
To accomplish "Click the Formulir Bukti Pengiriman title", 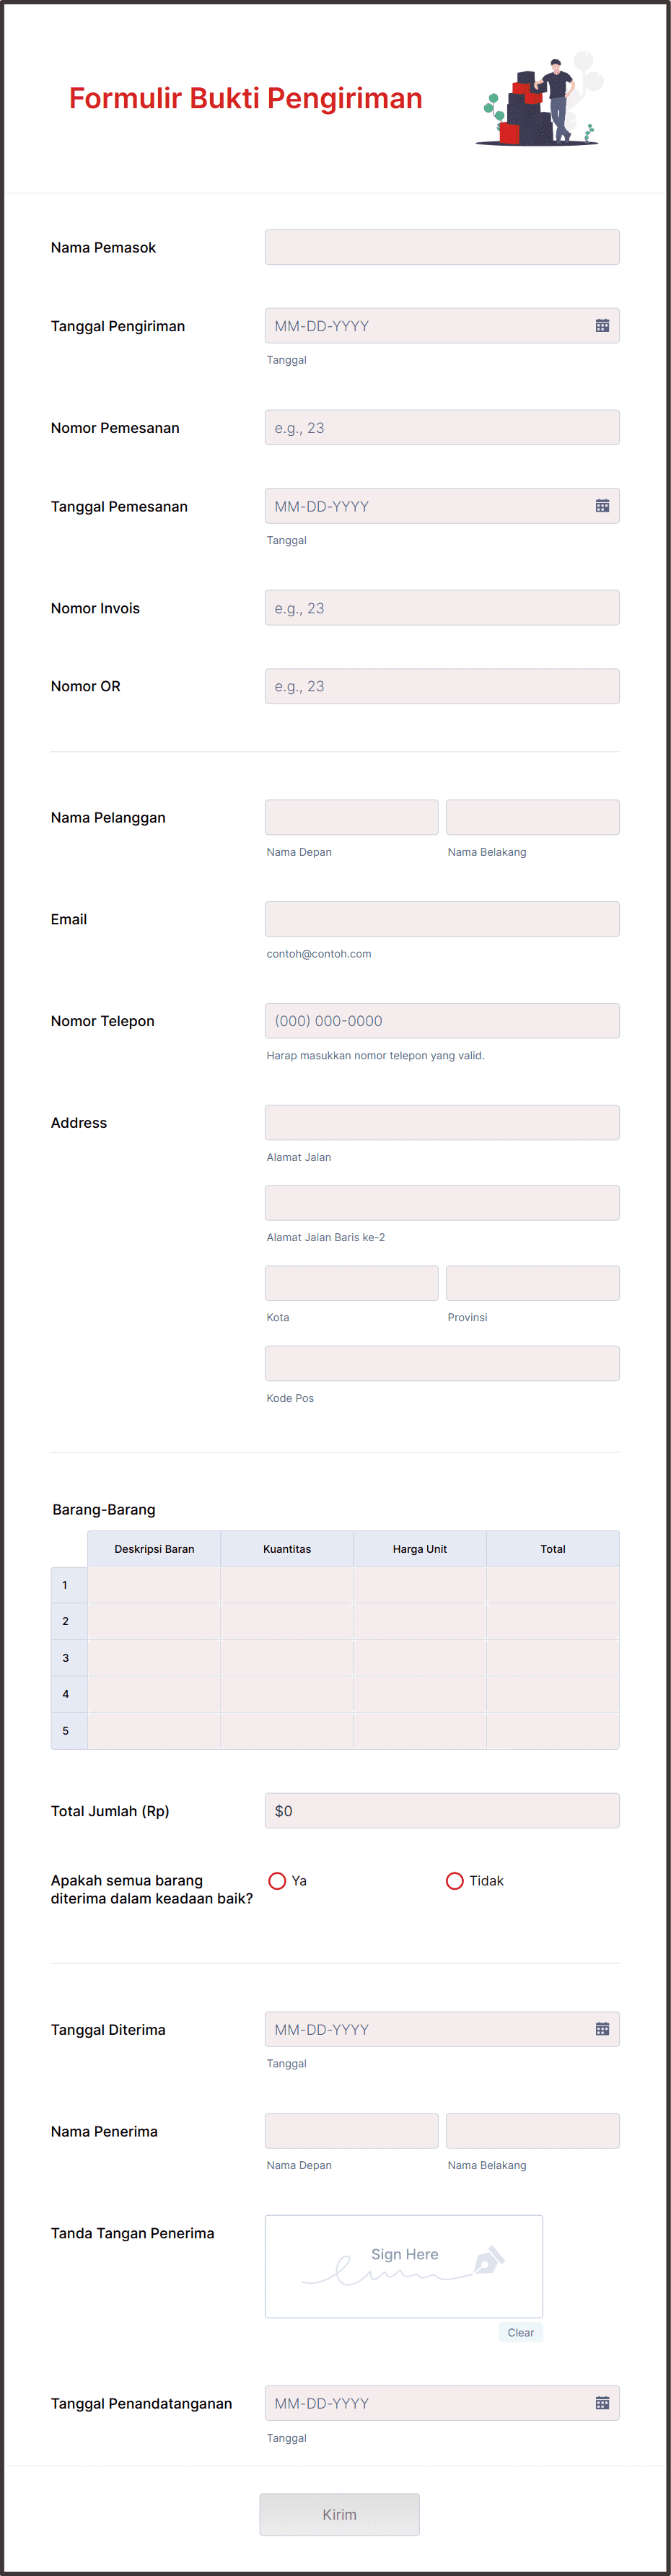I will (246, 98).
